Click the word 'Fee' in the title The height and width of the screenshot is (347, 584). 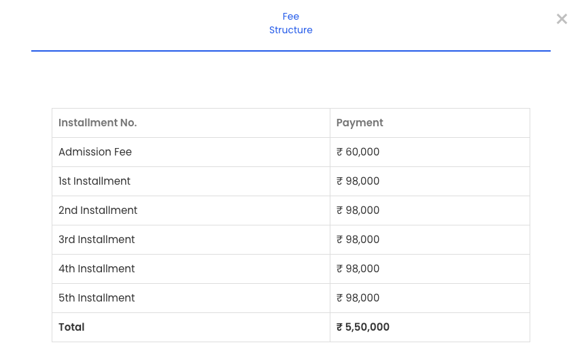point(291,16)
